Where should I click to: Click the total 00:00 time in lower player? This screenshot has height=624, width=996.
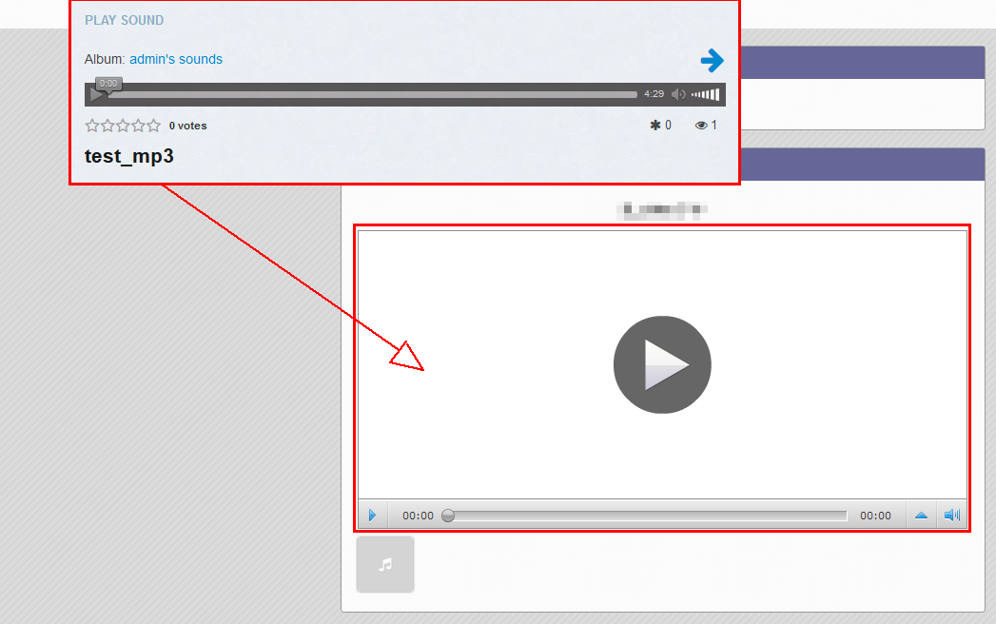point(875,516)
